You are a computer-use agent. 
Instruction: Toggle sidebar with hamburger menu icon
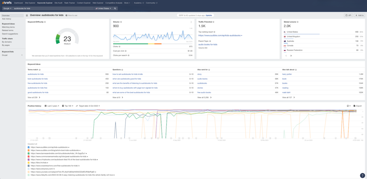27,15
